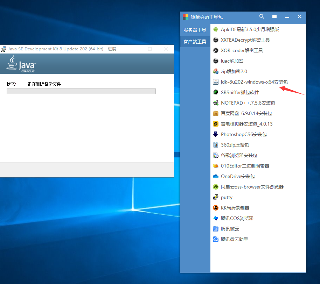The image size is (320, 284).
Task: Click the 腾讯微云 label
Action: click(x=230, y=229)
